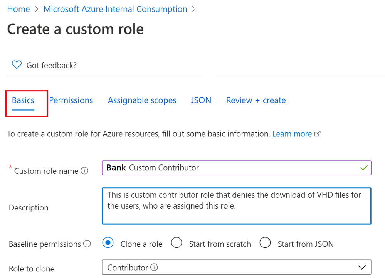The image size is (385, 278).
Task: Switch to the Review + create tab
Action: click(x=256, y=100)
